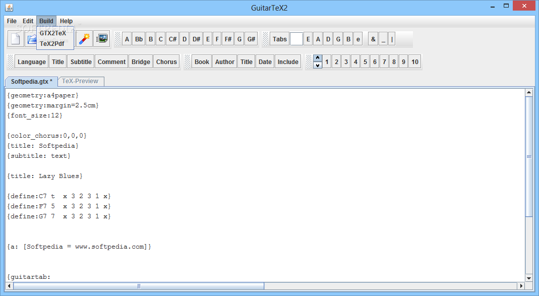This screenshot has width=539, height=296.
Task: Maximize the GuitarTeX2 window
Action: pyautogui.click(x=506, y=6)
